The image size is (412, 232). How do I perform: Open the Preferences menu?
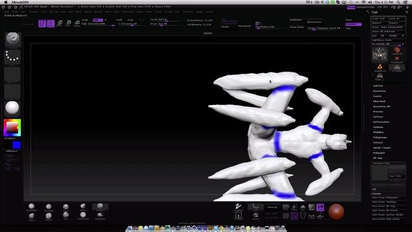pos(127,12)
